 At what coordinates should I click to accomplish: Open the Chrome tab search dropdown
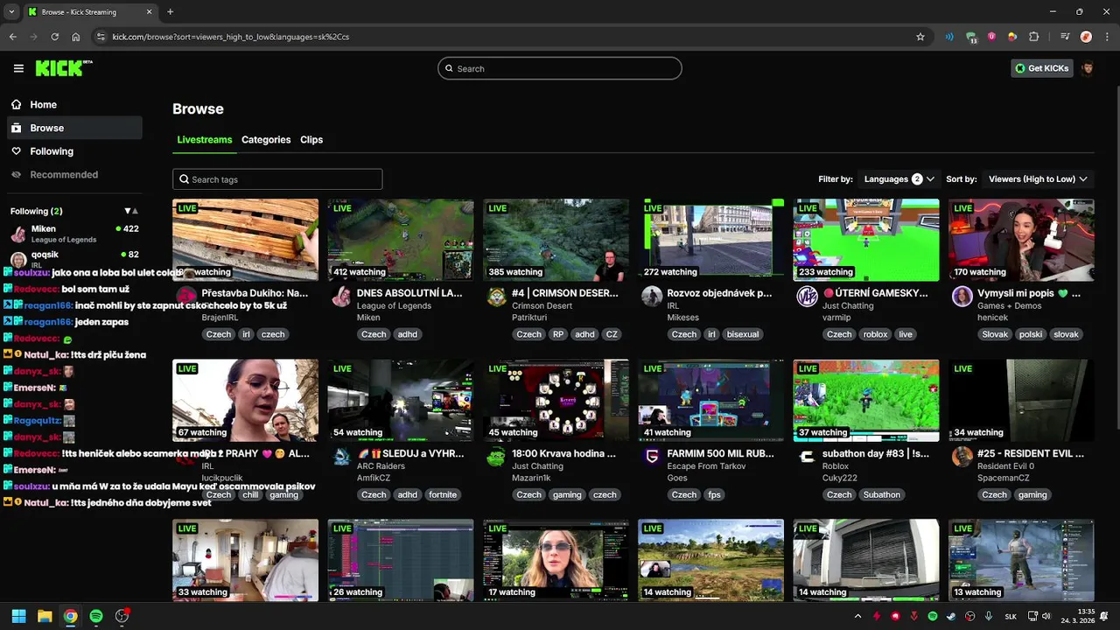coord(11,11)
